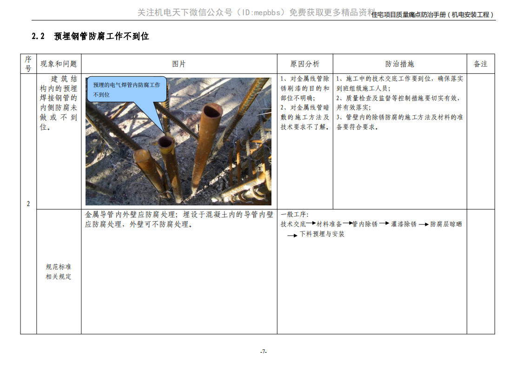
Task: Click the section heading 2.2 预埋钢管防腐工作不到位
Action: pos(90,36)
